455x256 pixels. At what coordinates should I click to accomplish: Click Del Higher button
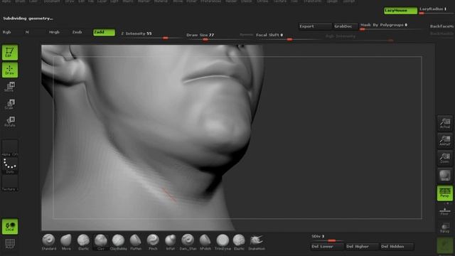[362, 247]
